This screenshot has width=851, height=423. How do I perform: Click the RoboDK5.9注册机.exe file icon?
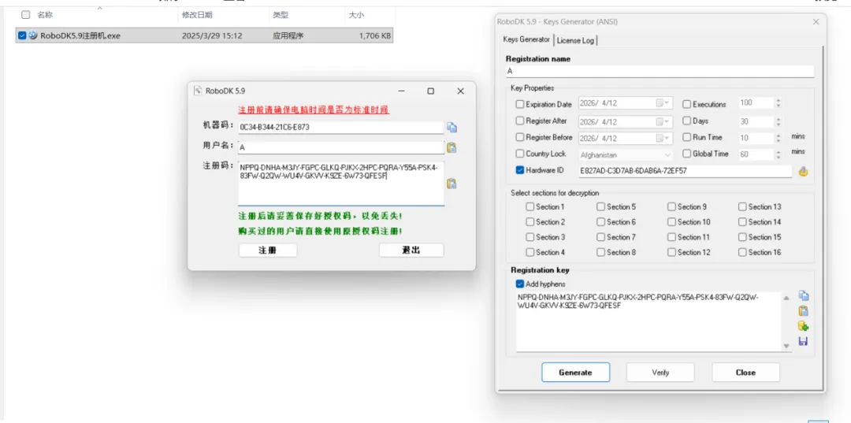[32, 35]
